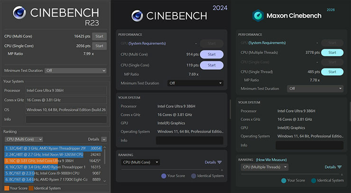Screen dimensions: 351x193
Task: Open Details filter in Cinebench 2026 ranking
Action: click(x=333, y=167)
